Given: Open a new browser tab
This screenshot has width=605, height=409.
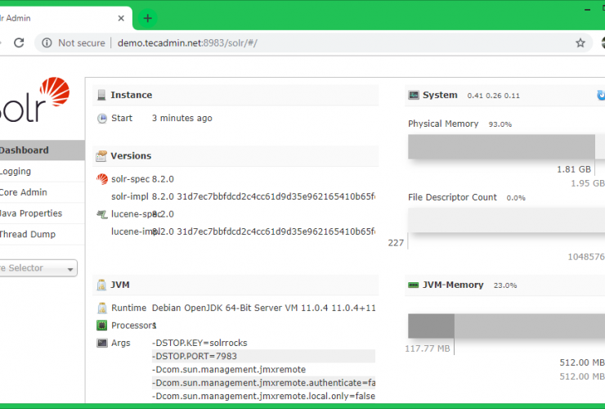Looking at the screenshot, I should pos(147,18).
